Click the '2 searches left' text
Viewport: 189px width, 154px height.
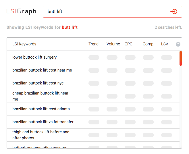click(168, 27)
